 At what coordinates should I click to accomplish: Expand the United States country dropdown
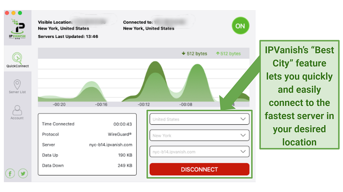pyautogui.click(x=199, y=120)
